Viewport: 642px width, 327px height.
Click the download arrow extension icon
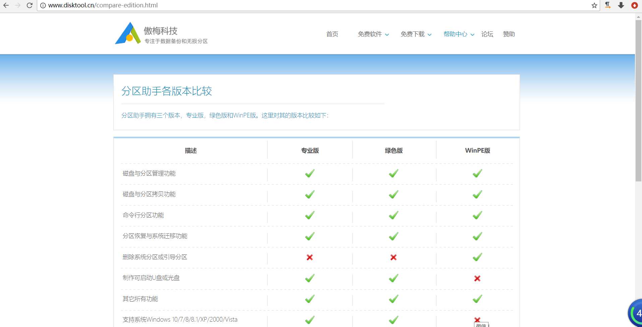pos(621,5)
